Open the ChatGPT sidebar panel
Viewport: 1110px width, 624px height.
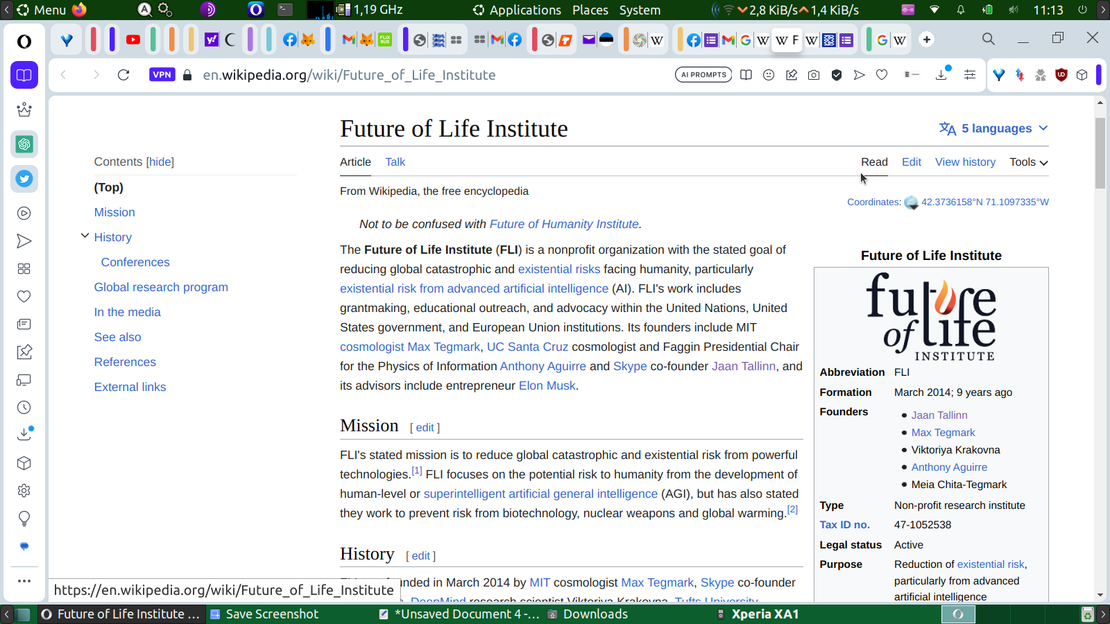coord(24,144)
